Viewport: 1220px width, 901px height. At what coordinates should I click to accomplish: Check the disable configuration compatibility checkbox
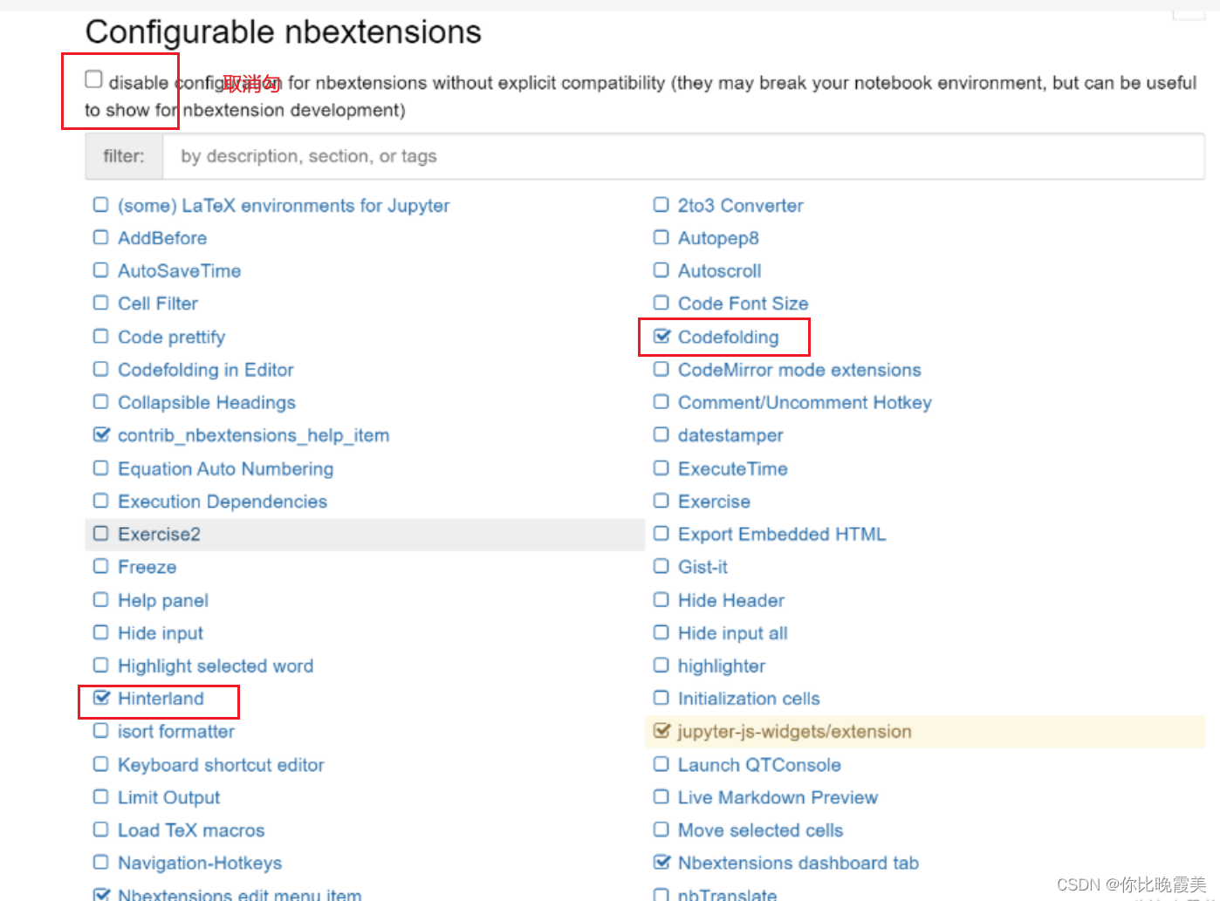pyautogui.click(x=93, y=78)
